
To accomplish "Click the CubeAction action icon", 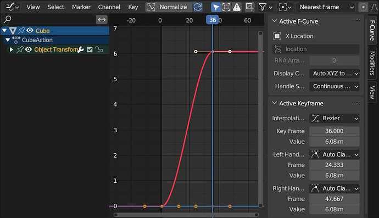I will coord(16,40).
